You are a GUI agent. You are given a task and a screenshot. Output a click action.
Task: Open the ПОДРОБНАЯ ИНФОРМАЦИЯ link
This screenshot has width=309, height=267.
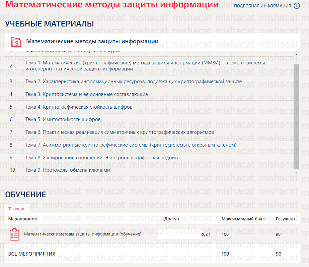[x=262, y=6]
